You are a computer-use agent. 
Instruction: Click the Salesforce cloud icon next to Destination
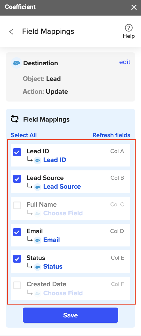(16, 63)
